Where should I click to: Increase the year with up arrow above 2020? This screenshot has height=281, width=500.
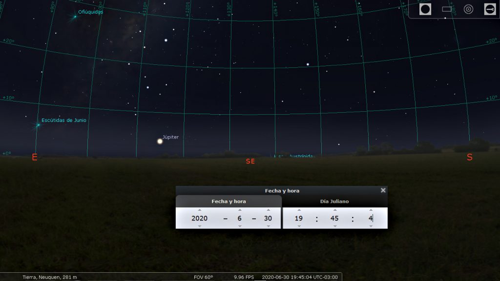[x=199, y=210]
